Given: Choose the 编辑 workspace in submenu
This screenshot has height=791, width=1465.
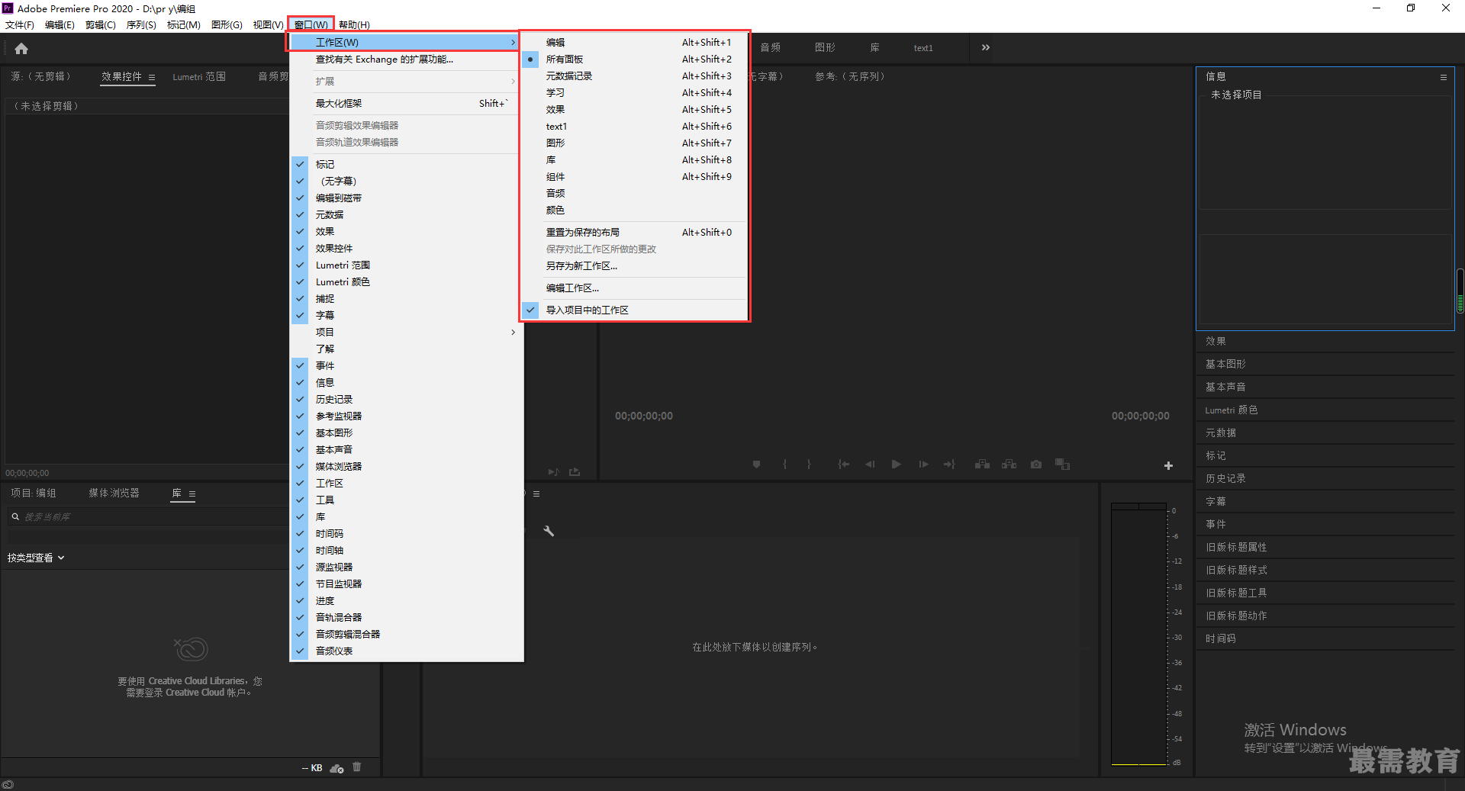Looking at the screenshot, I should click(634, 42).
